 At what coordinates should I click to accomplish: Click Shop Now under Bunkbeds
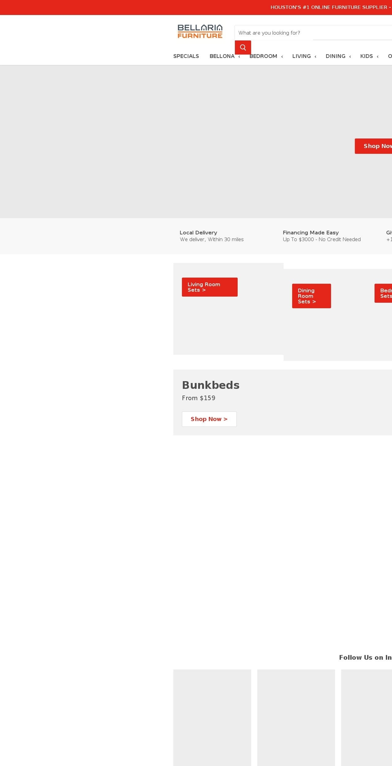click(x=209, y=419)
